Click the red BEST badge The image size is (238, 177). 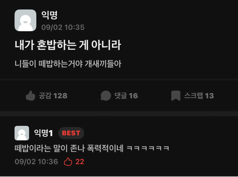[71, 133]
